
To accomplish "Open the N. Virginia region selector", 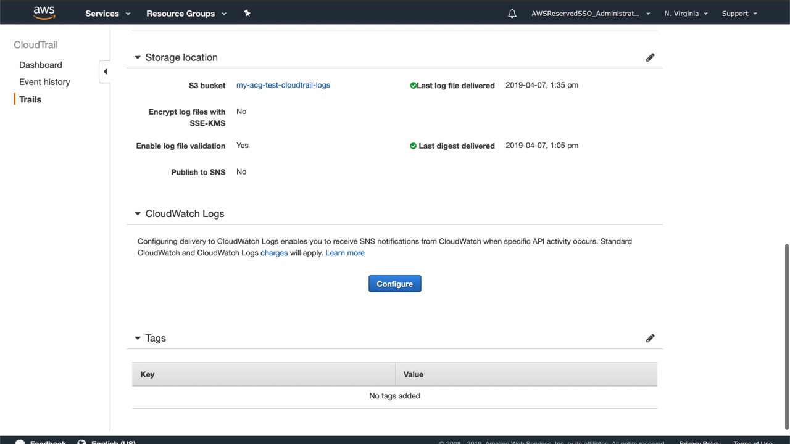I will coord(686,14).
